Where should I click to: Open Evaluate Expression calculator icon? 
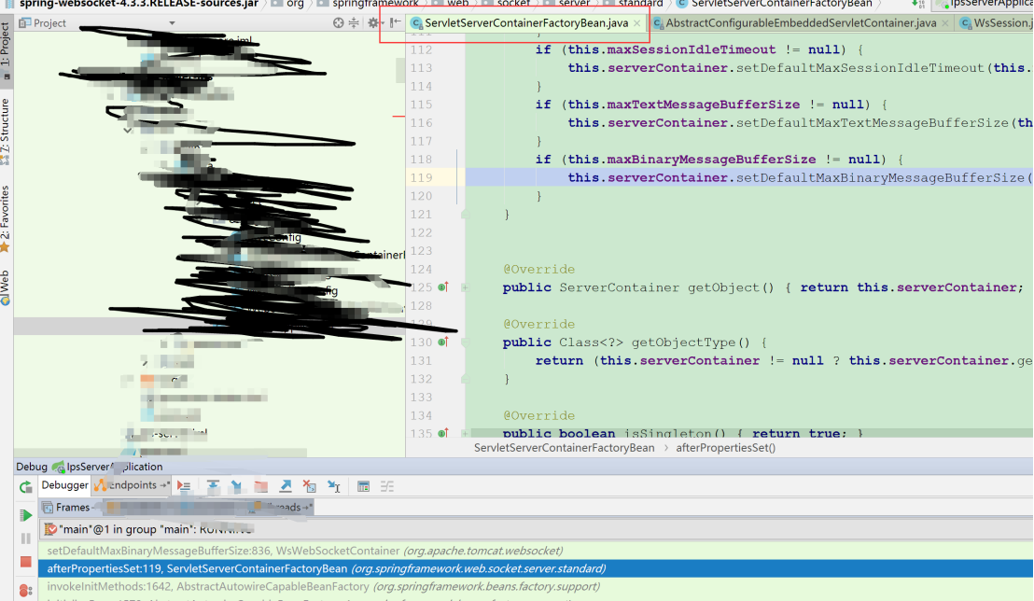coord(364,486)
